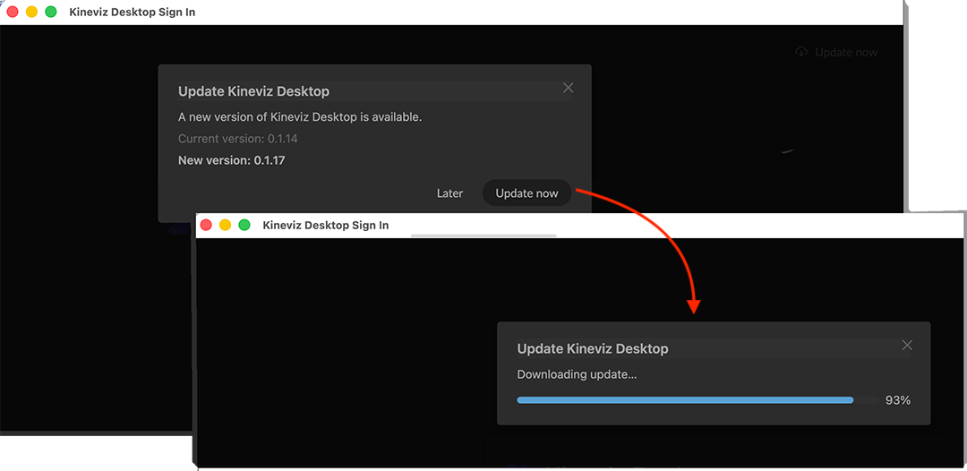Click the Downloading update... status text

click(577, 374)
